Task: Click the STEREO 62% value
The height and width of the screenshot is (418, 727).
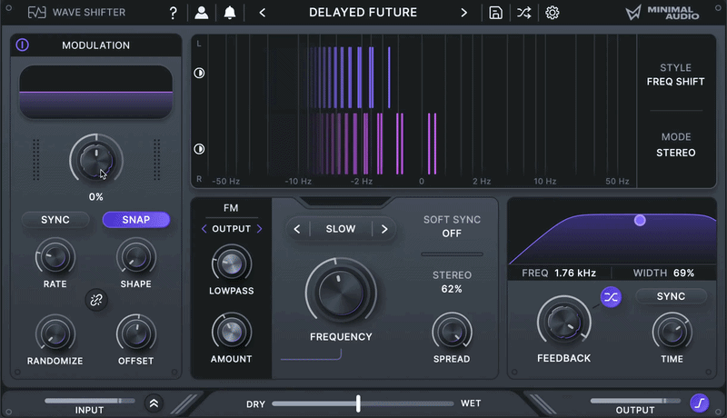Action: tap(452, 289)
